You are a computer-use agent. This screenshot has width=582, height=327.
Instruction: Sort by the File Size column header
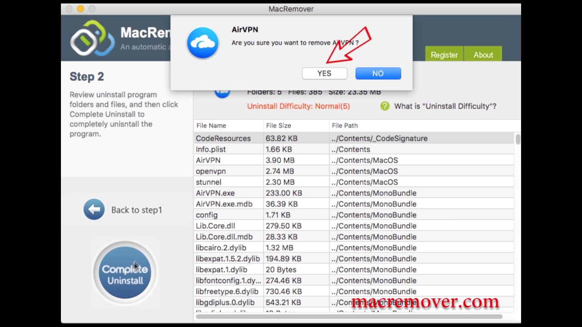point(296,125)
